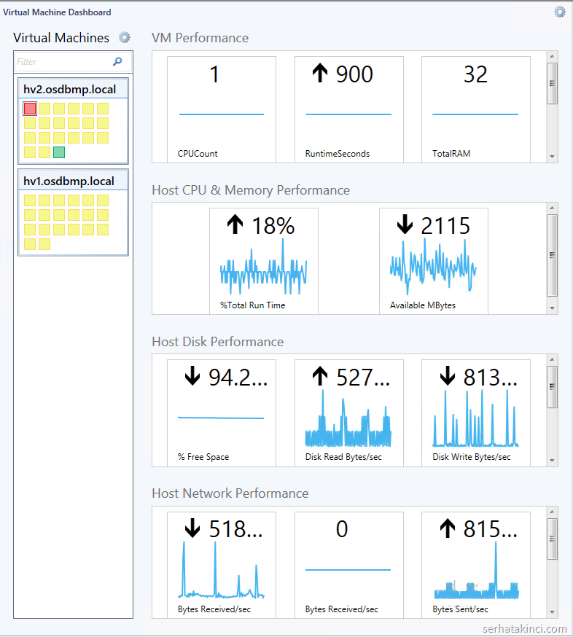The image size is (573, 637).
Task: Click the dashboard settings gear in title bar
Action: click(560, 12)
